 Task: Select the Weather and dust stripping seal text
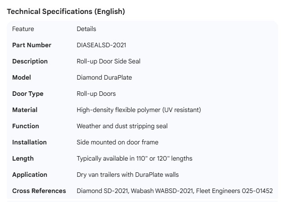click(122, 126)
